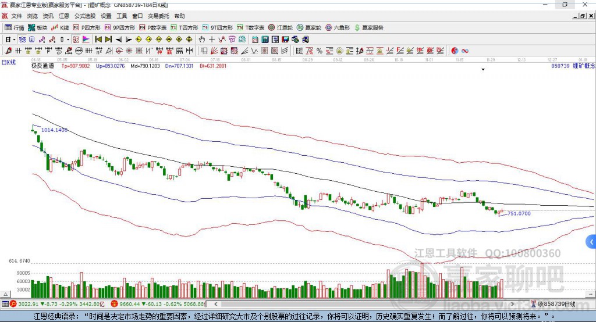Open the 六角形 hexagon tool
The width and height of the screenshot is (596, 322).
click(x=338, y=28)
